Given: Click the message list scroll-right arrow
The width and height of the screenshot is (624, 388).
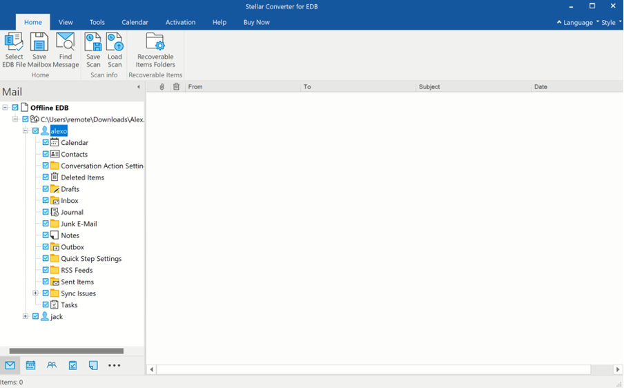Looking at the screenshot, I should (618, 369).
